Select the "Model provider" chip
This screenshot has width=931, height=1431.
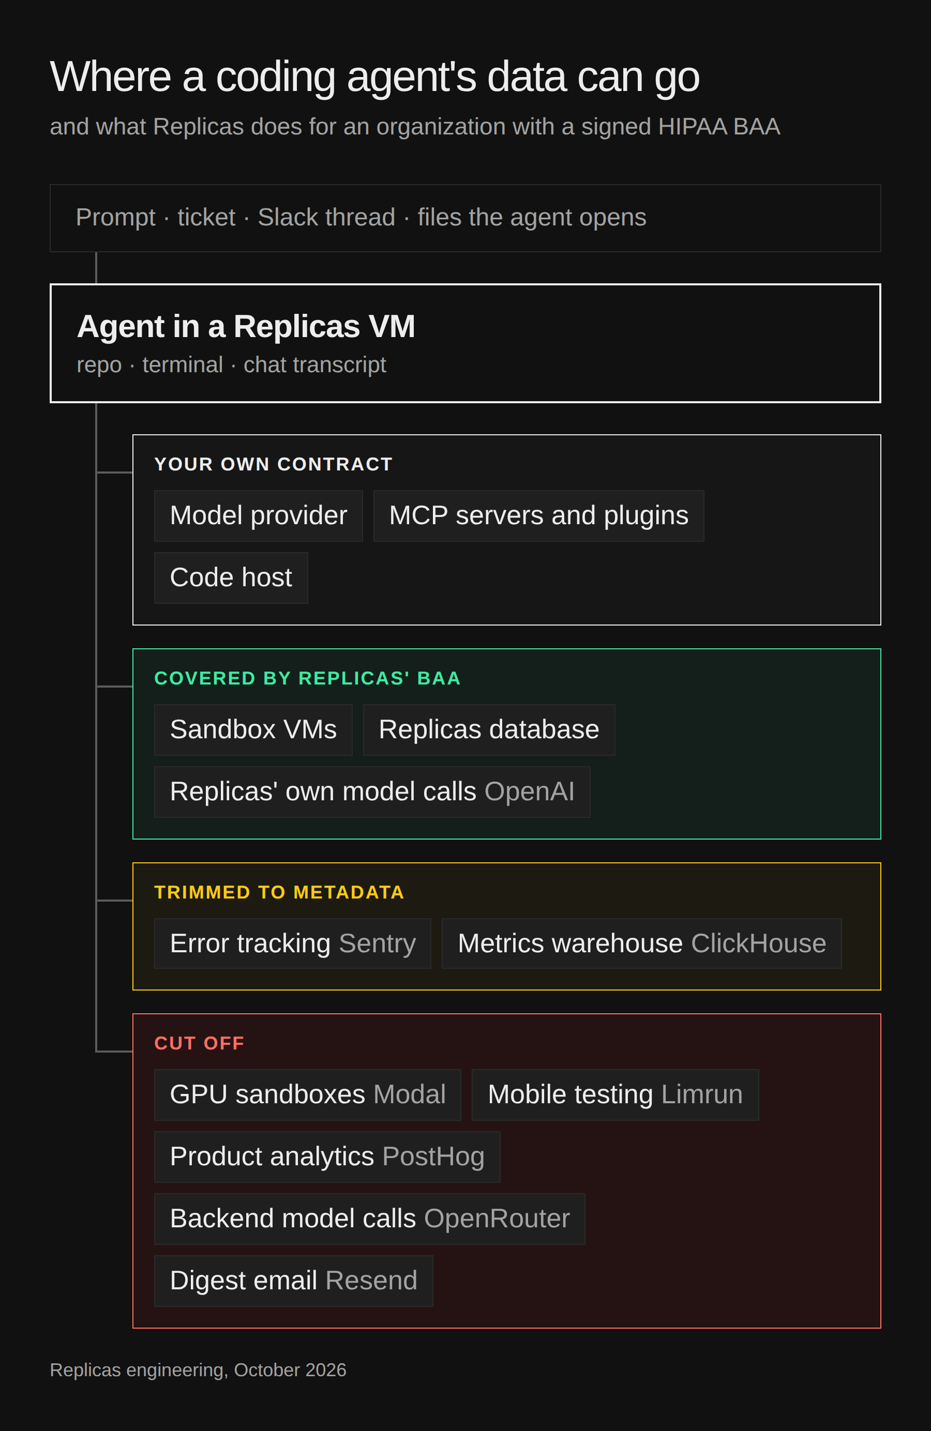point(259,516)
